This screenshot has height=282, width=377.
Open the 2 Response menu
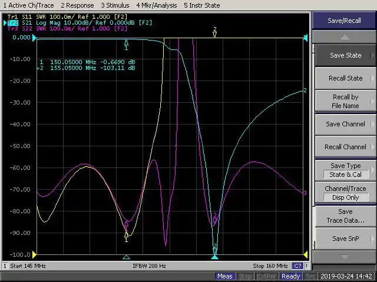tap(77, 5)
